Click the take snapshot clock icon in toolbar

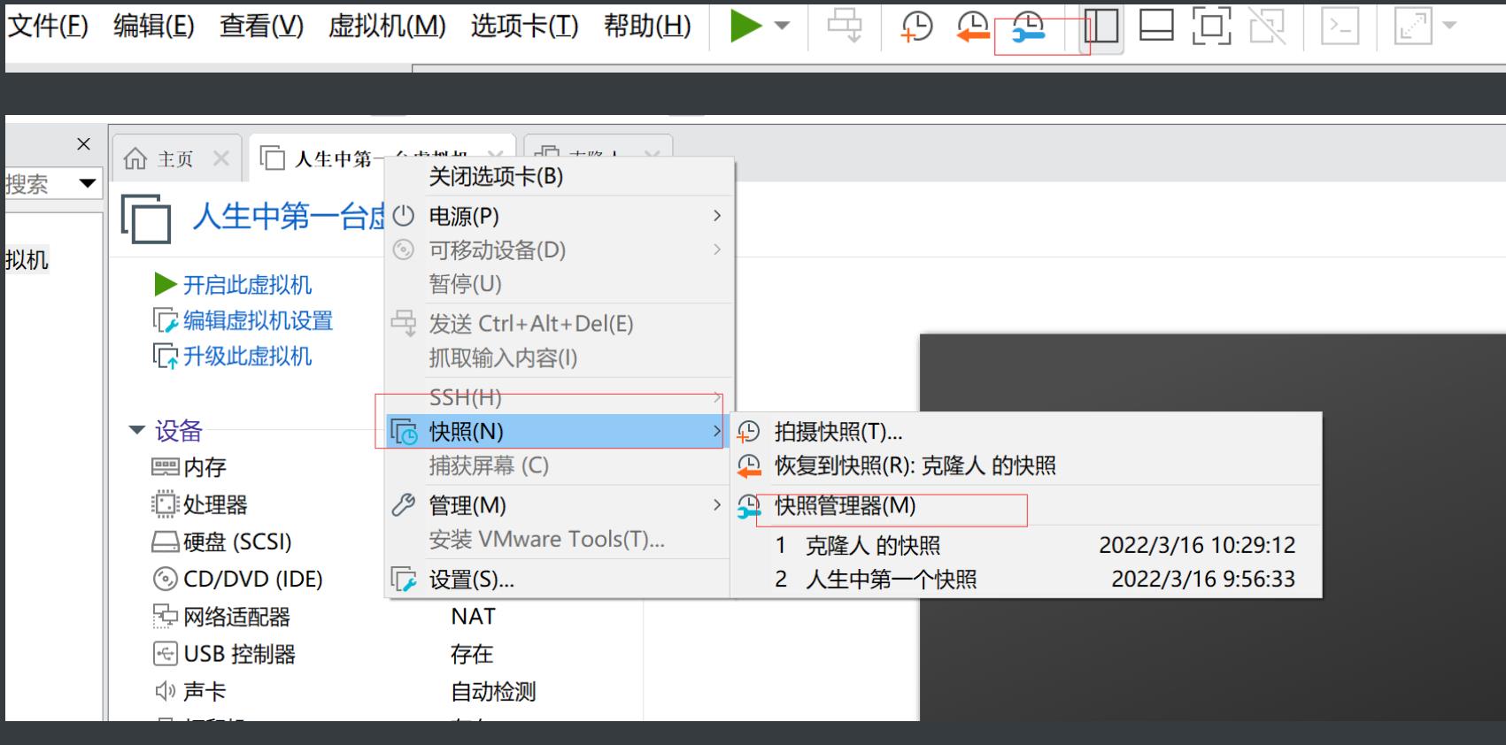tap(916, 26)
